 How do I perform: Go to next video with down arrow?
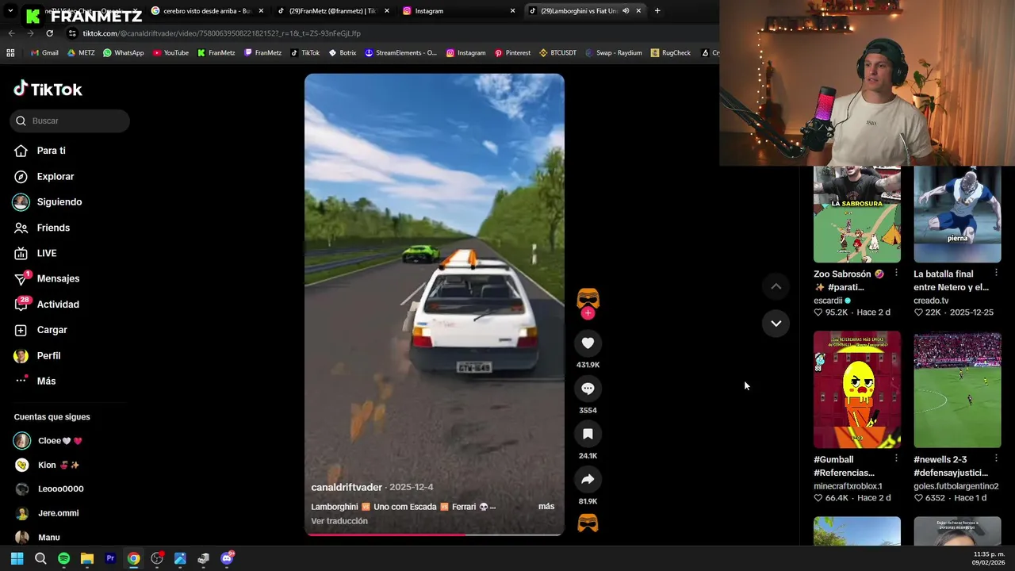point(776,324)
